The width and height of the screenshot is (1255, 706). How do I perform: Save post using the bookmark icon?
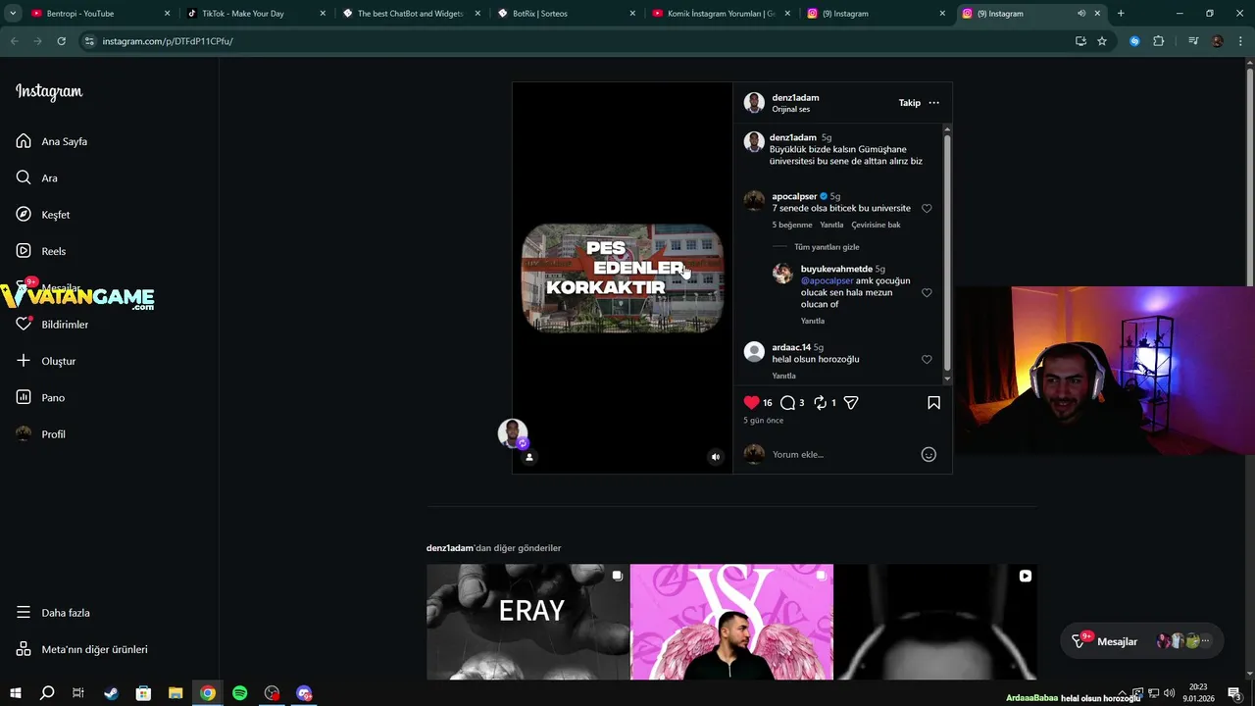click(x=933, y=402)
